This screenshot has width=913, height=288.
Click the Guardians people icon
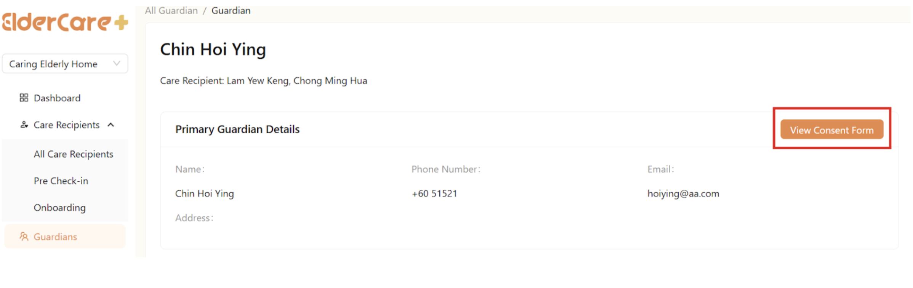(x=24, y=237)
